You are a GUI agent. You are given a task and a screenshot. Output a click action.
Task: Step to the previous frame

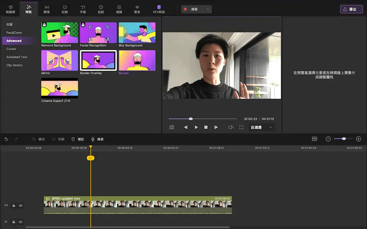coord(186,127)
